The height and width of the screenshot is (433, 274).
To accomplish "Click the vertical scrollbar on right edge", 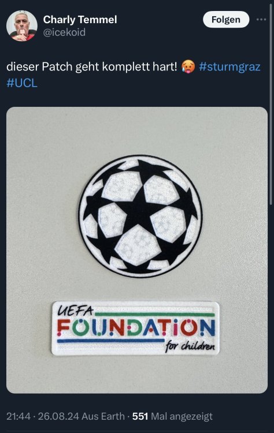I will [271, 105].
